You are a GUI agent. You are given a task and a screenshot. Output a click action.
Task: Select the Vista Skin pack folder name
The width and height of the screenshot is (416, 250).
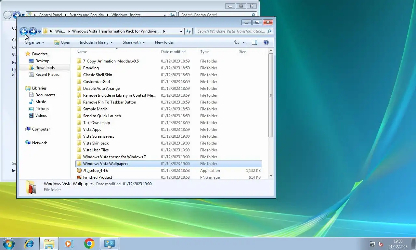pos(96,143)
